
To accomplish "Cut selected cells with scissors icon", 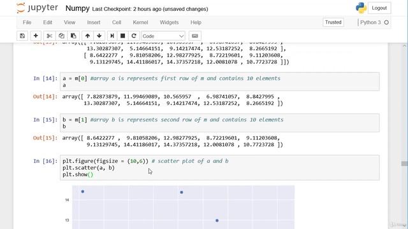I will pos(50,36).
